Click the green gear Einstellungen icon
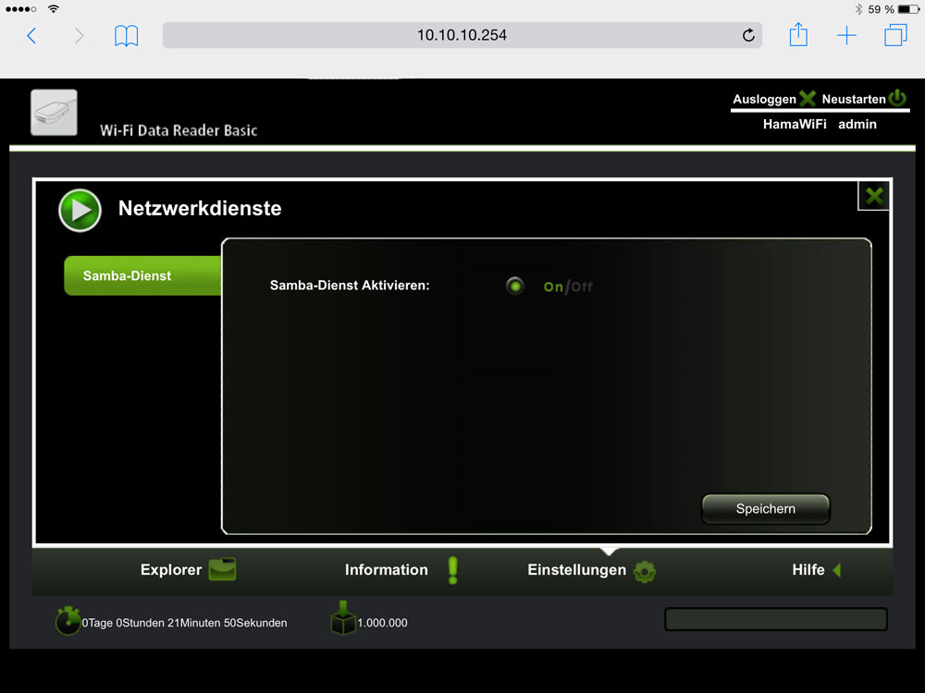Screen dimensions: 925x693 [644, 571]
